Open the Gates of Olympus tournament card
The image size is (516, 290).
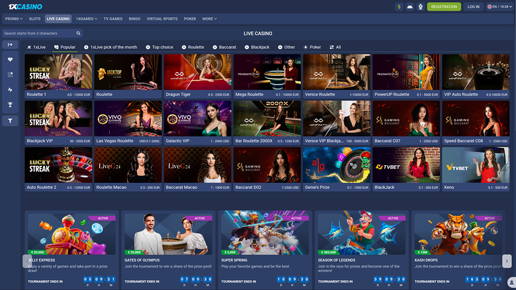click(x=169, y=250)
